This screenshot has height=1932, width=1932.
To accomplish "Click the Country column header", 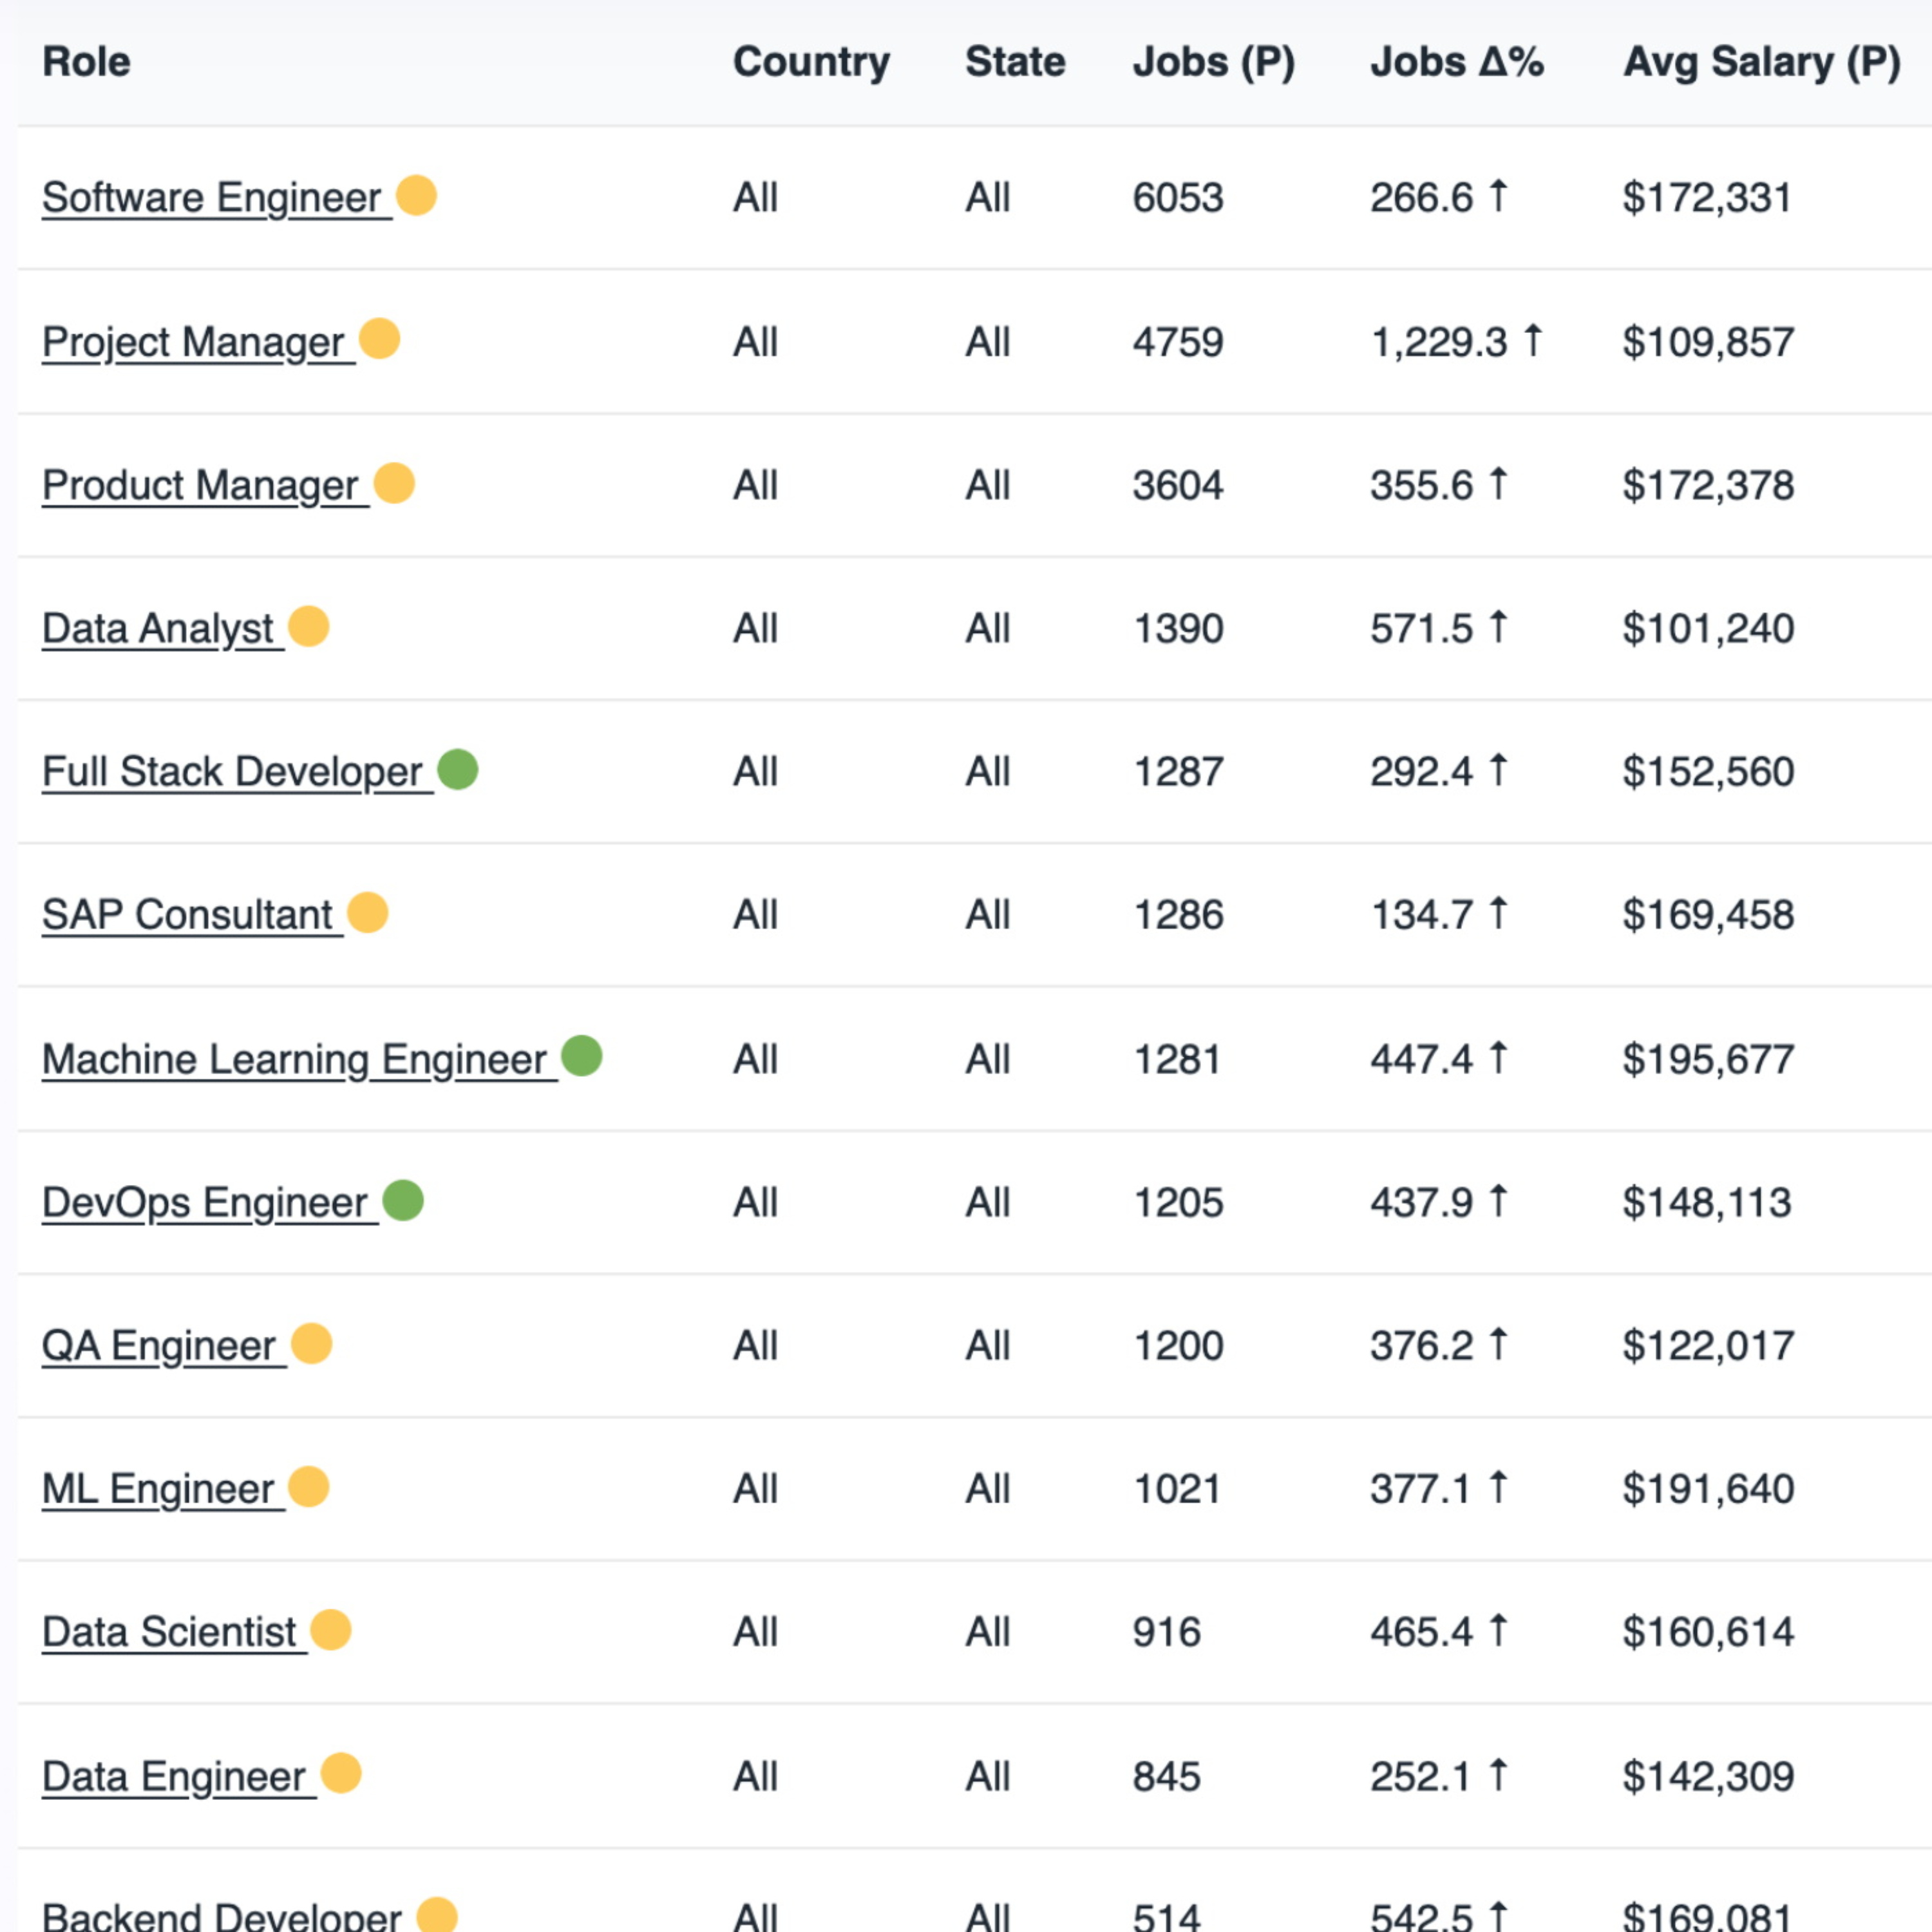I will pyautogui.click(x=811, y=62).
